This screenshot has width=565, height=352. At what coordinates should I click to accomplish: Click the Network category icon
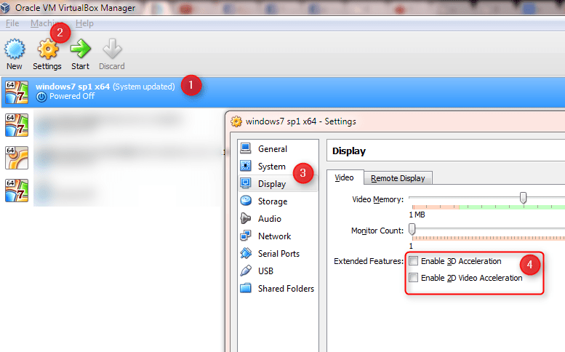(x=246, y=236)
